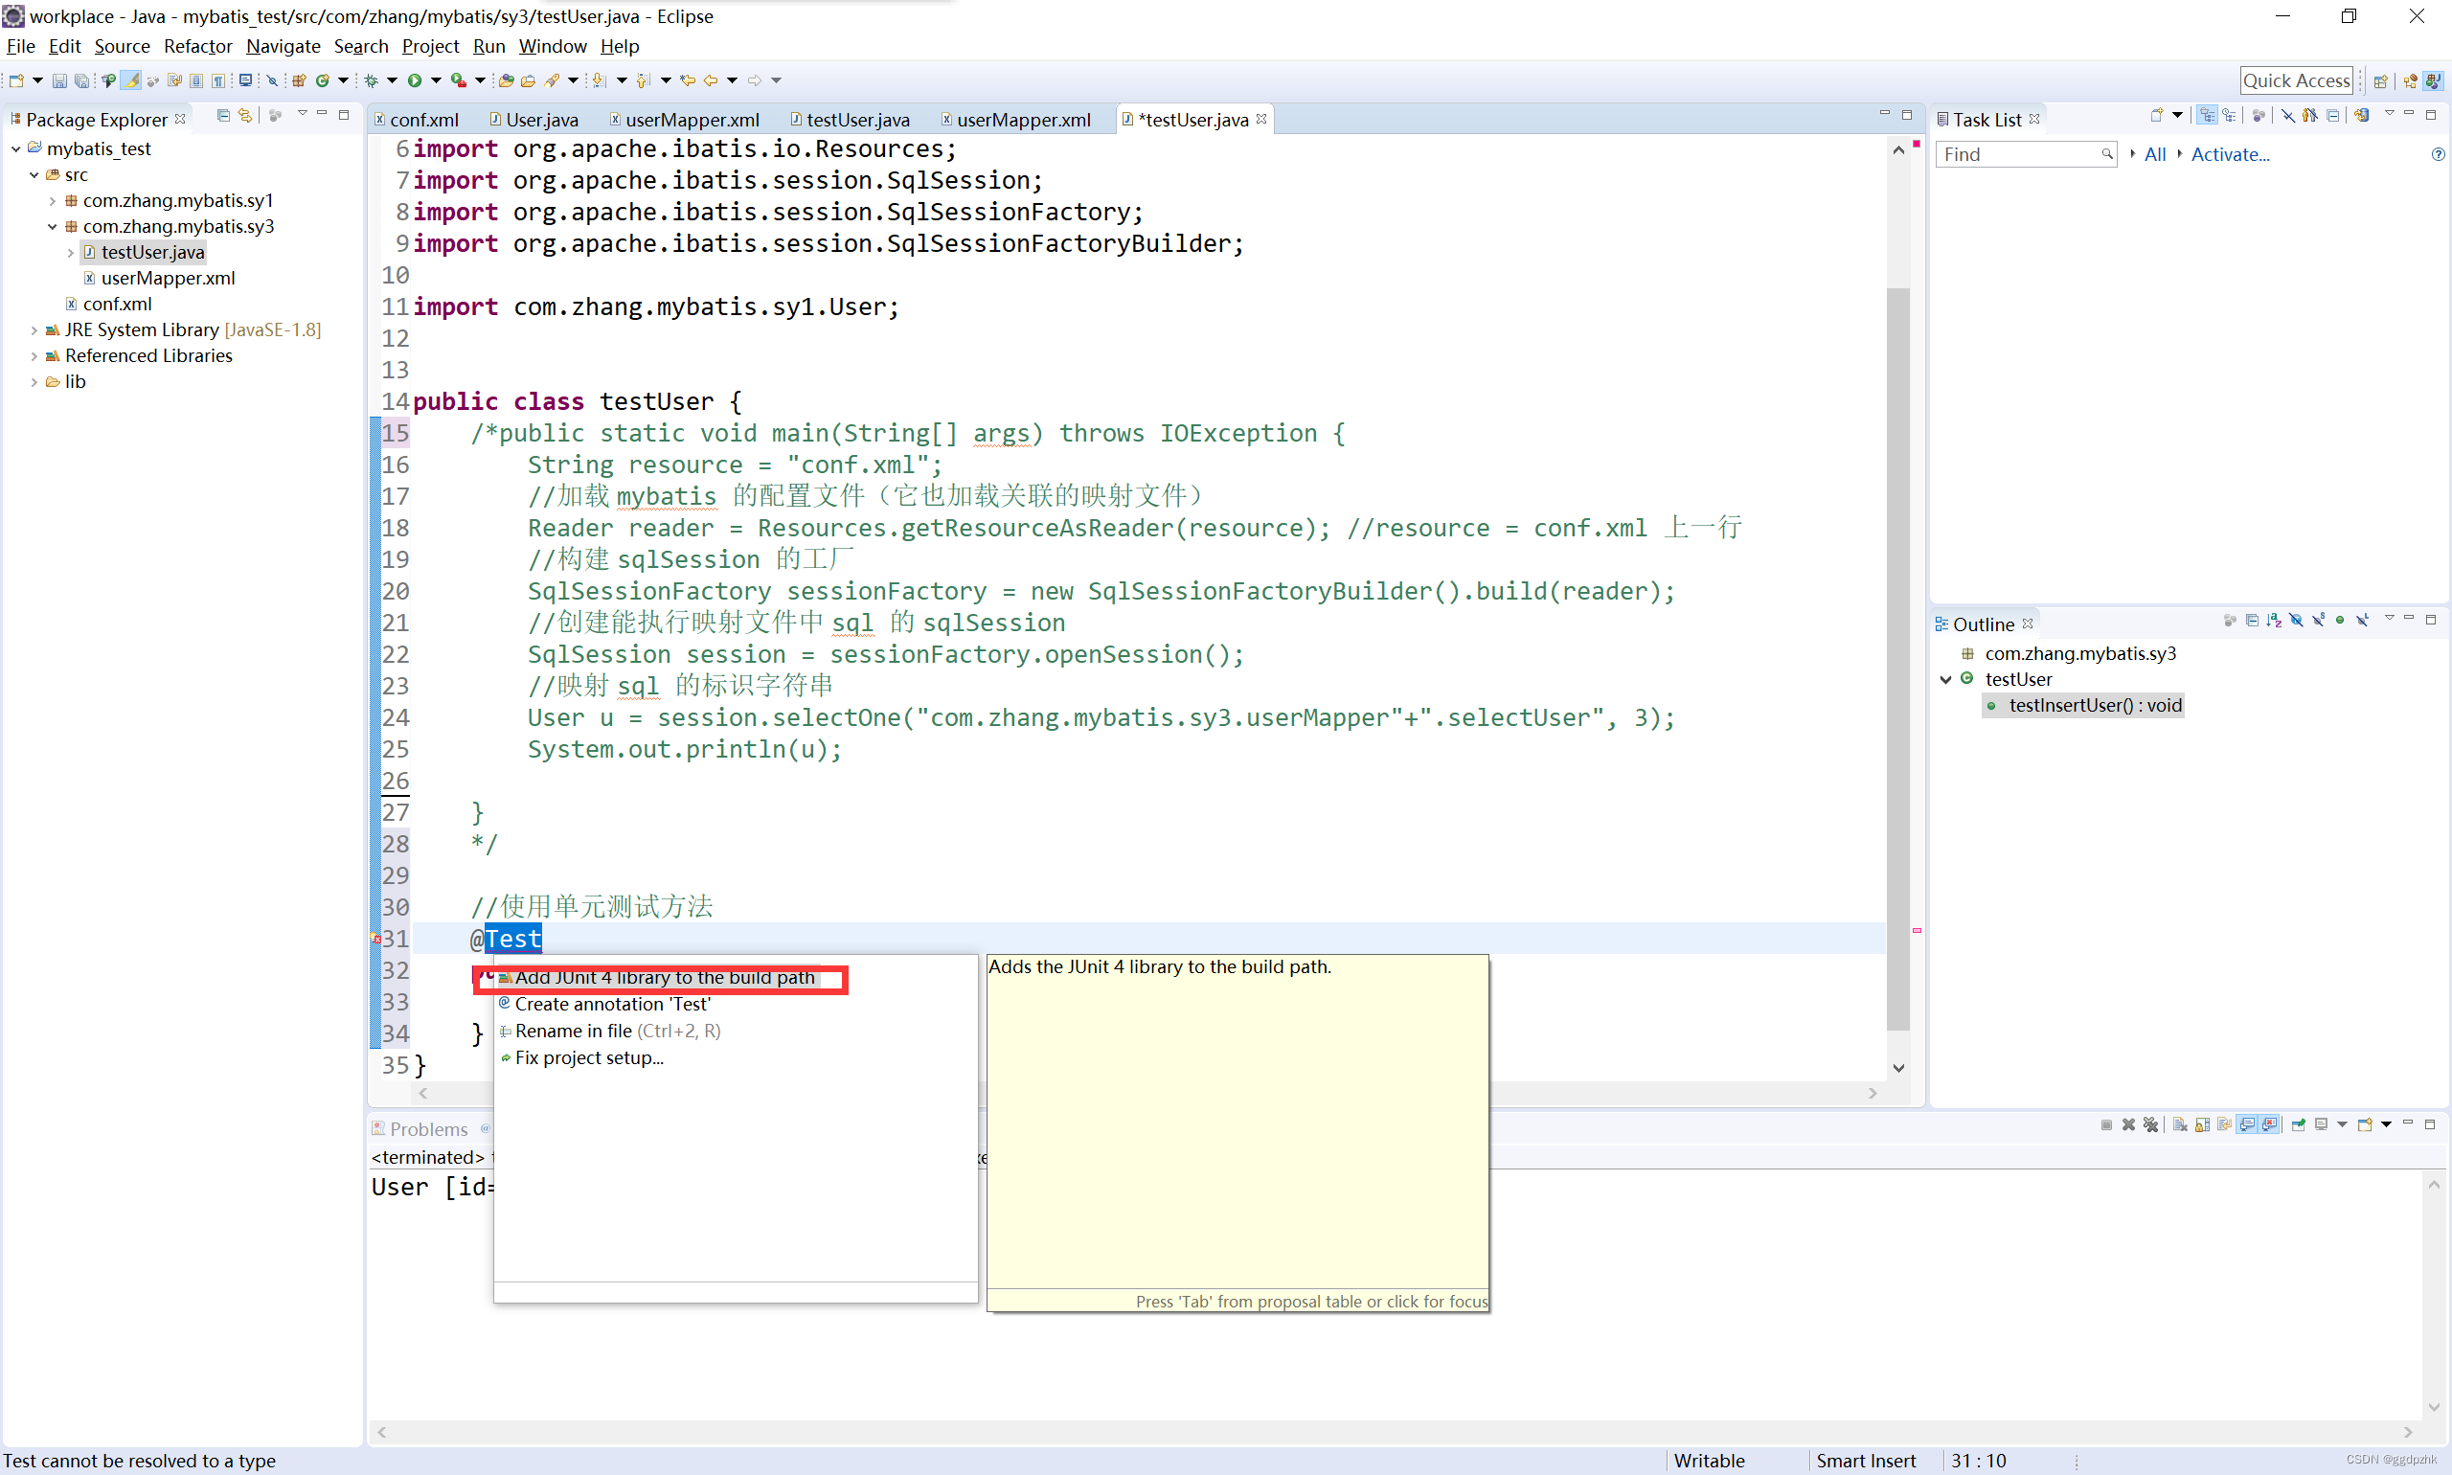Click the Find field in Task List

[2025, 154]
